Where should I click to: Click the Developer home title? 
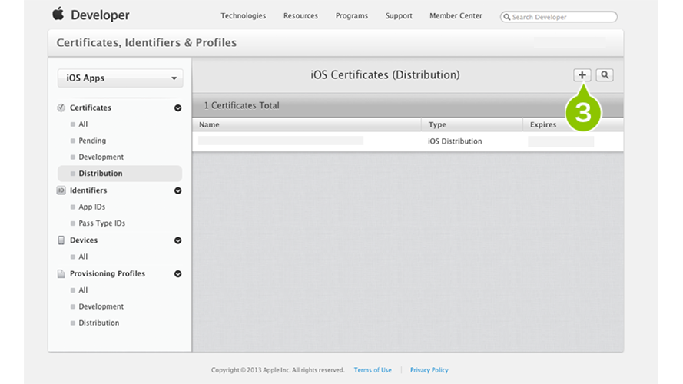pyautogui.click(x=100, y=15)
